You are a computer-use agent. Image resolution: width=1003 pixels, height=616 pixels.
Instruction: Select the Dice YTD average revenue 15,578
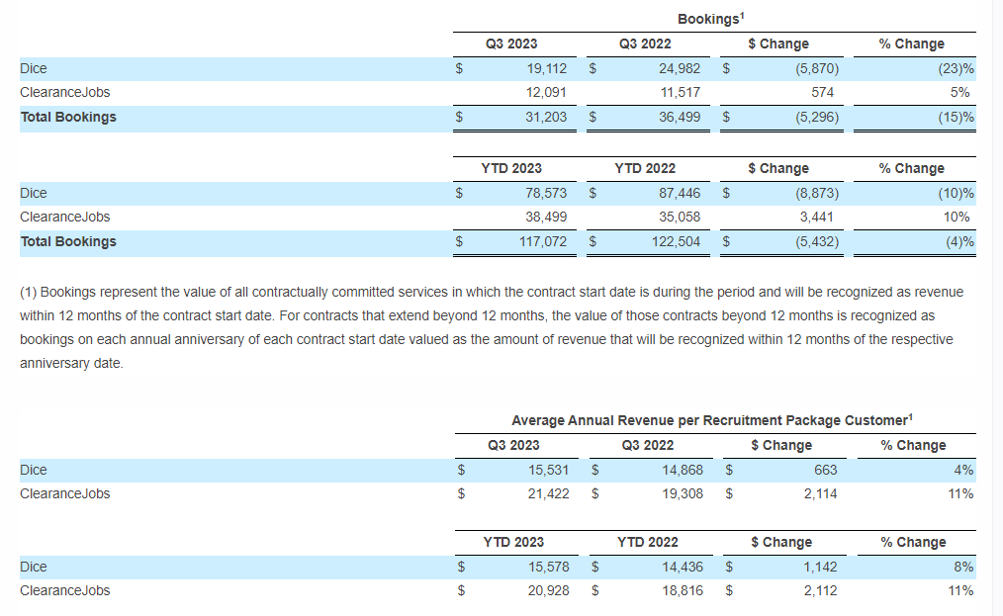tap(549, 567)
